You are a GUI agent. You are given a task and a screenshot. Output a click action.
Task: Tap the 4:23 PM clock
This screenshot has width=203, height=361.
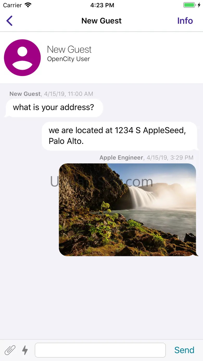(x=102, y=5)
